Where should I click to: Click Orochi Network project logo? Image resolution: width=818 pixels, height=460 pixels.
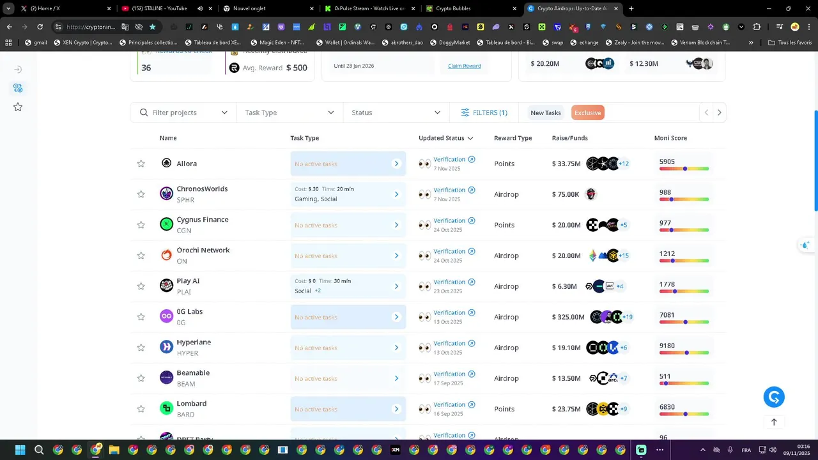pyautogui.click(x=167, y=255)
